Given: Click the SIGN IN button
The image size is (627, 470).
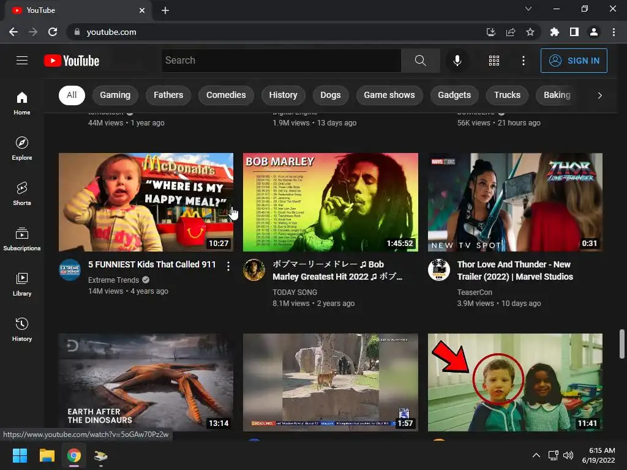Looking at the screenshot, I should coord(574,61).
